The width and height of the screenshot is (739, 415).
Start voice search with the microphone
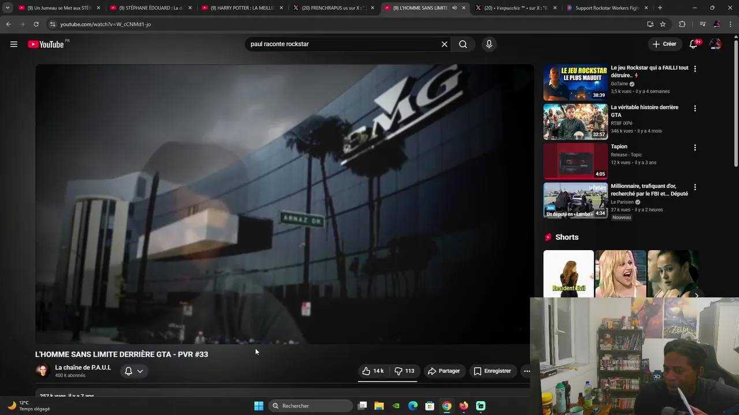click(x=489, y=44)
